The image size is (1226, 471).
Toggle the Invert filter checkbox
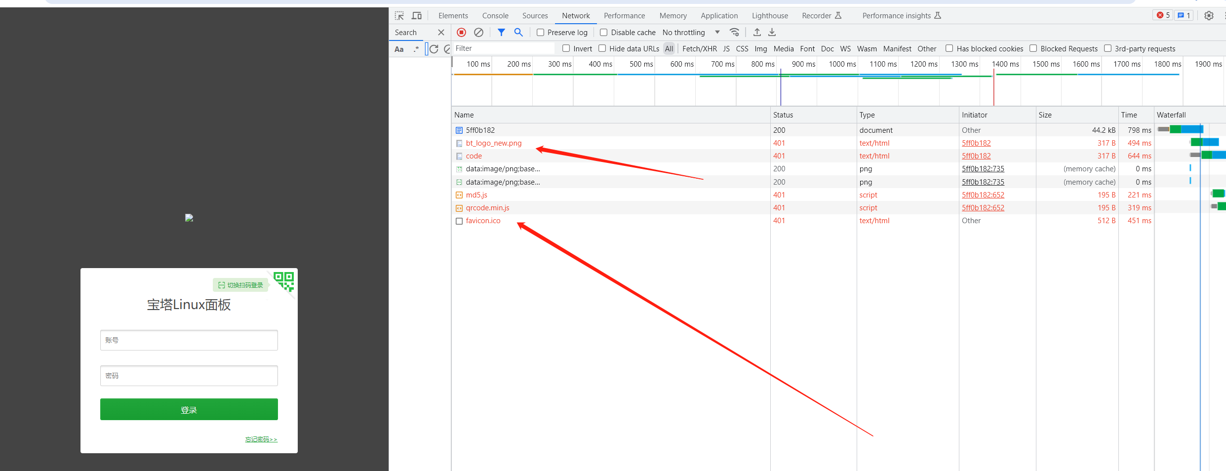tap(566, 48)
